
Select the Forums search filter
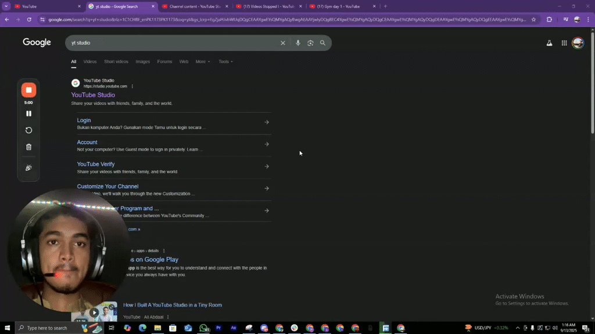click(x=164, y=61)
